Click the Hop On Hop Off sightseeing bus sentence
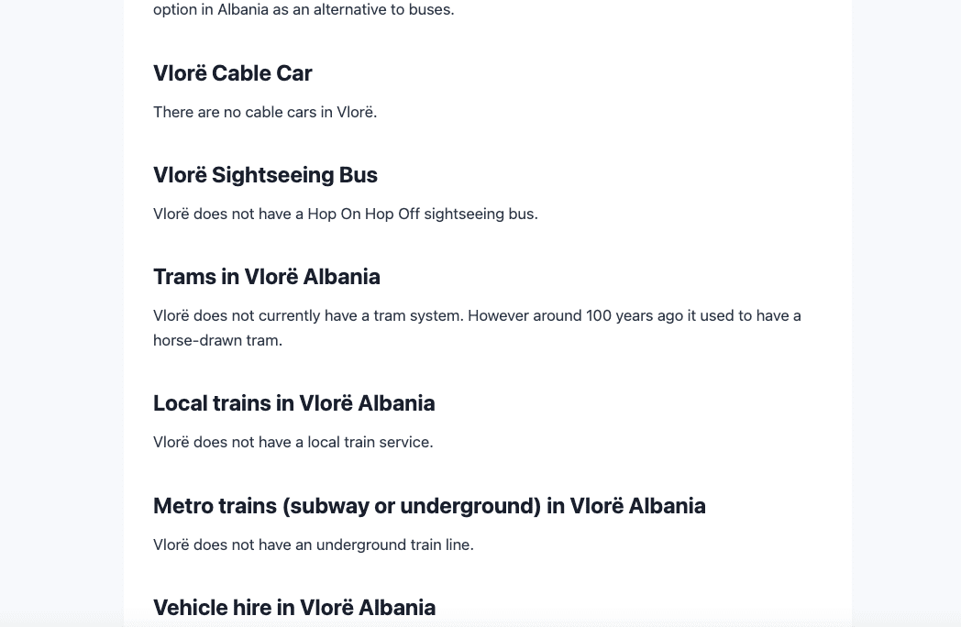 tap(345, 214)
